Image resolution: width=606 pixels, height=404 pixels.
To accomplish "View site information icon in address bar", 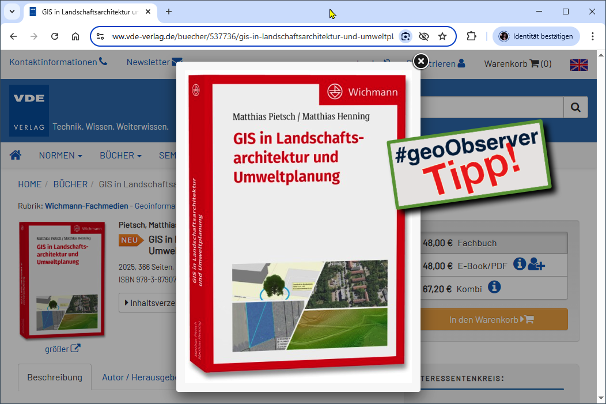I will 100,36.
